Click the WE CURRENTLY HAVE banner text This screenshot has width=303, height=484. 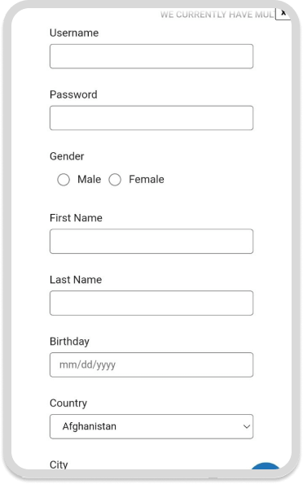point(217,15)
